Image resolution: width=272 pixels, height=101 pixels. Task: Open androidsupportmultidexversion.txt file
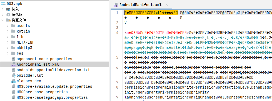pyautogui.click(x=53, y=70)
